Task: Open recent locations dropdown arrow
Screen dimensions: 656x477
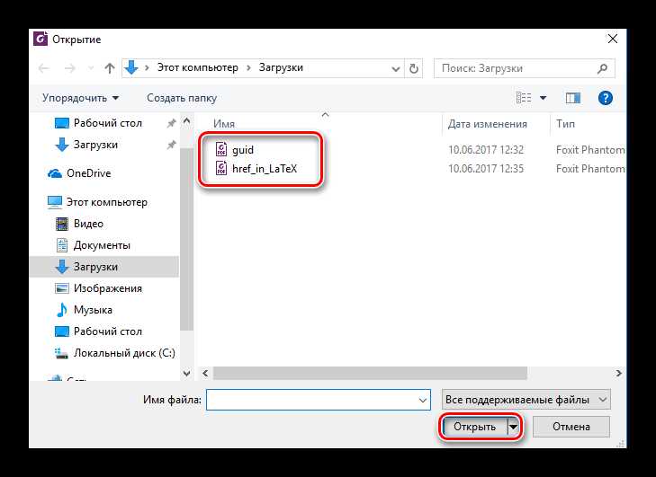Action: pyautogui.click(x=90, y=68)
